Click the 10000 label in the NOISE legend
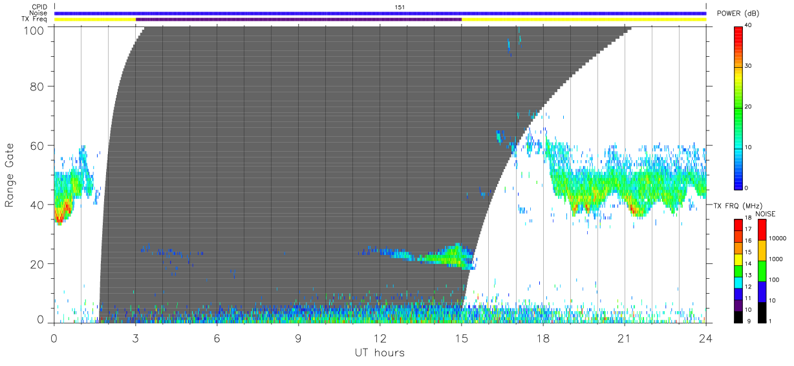 point(778,239)
